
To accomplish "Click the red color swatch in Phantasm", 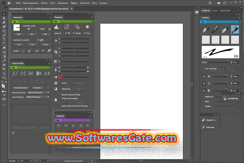I will click(60, 77).
